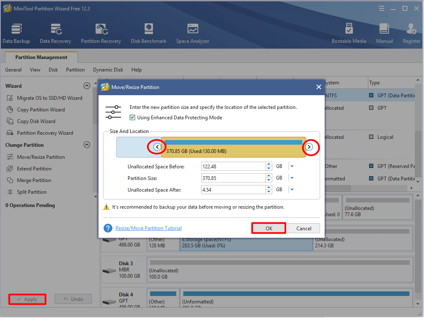
Task: Open the Dynamic Disk menu
Action: [x=108, y=70]
